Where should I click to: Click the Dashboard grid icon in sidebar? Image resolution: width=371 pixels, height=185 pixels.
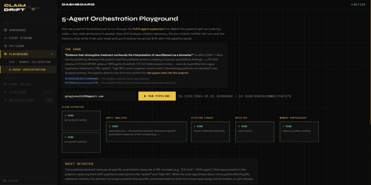click(x=6, y=30)
